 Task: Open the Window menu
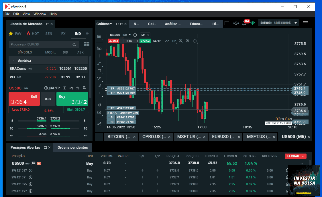[x=40, y=14]
